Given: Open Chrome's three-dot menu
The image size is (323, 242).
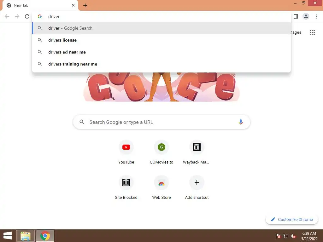Looking at the screenshot, I should click(x=316, y=16).
